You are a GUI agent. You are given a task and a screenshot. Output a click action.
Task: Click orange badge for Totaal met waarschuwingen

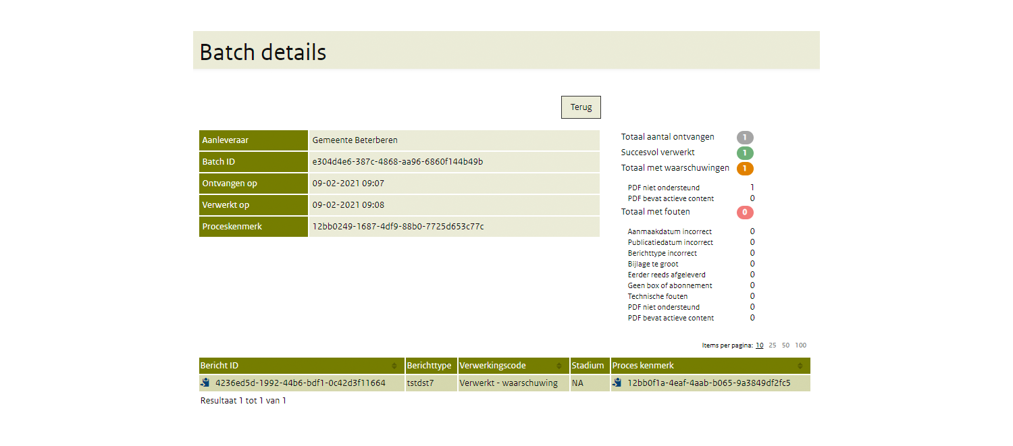[x=745, y=169]
